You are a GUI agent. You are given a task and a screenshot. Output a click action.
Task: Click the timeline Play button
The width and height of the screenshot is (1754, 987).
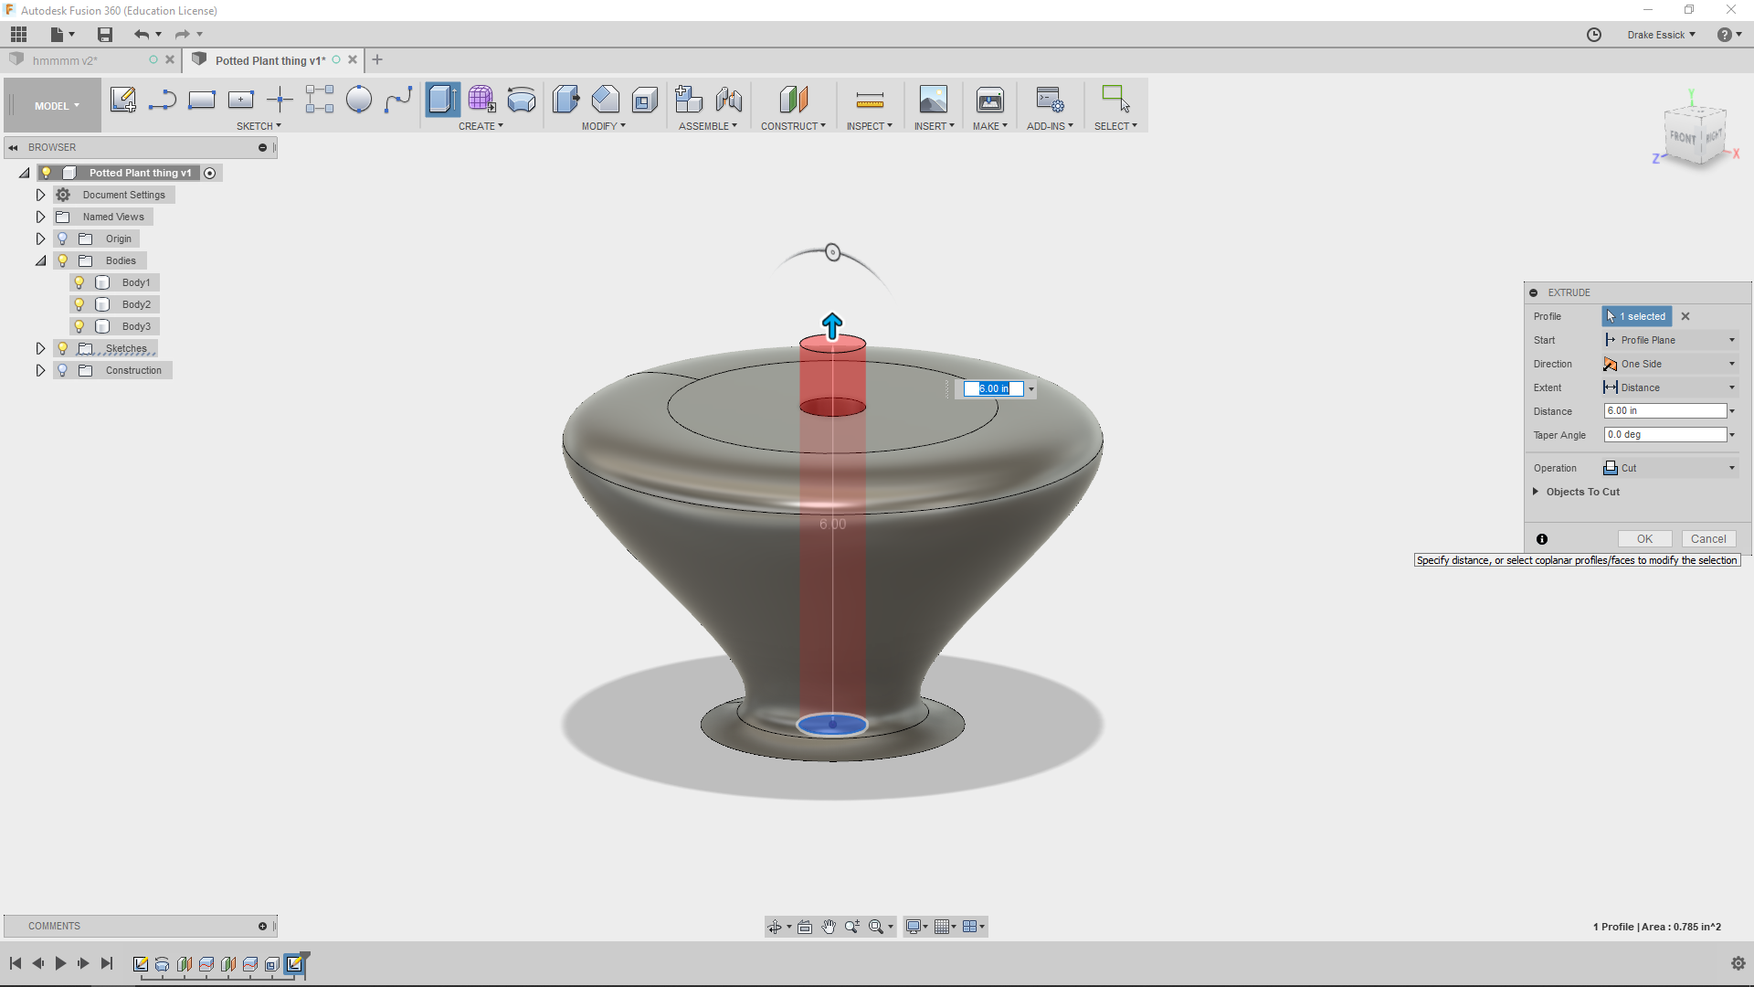point(60,963)
